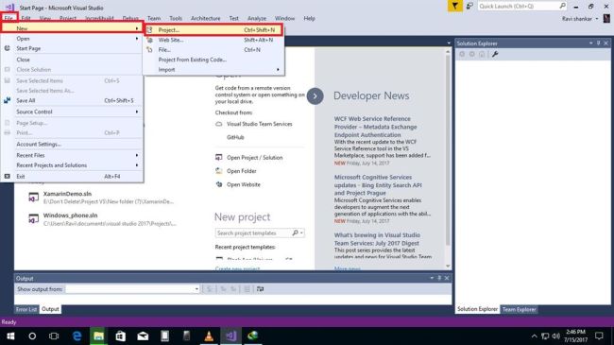Open the Solution Explorer properties wrench icon

click(x=495, y=55)
